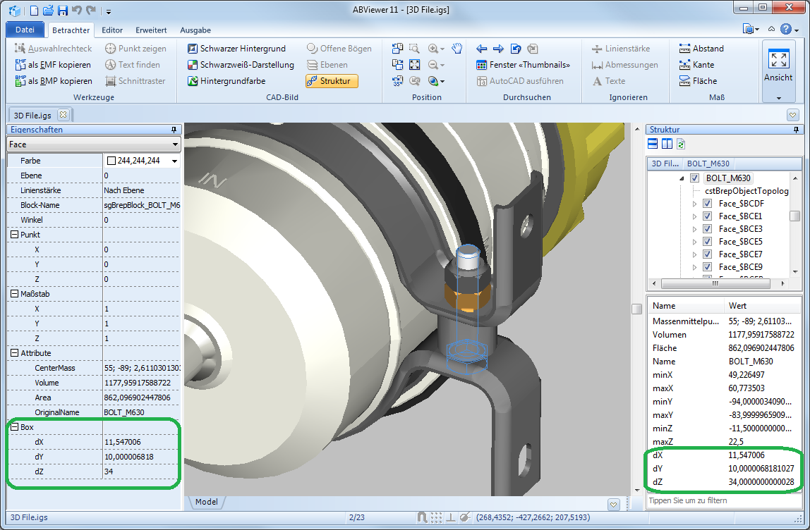The image size is (810, 530).
Task: Open the Datei menu
Action: (25, 30)
